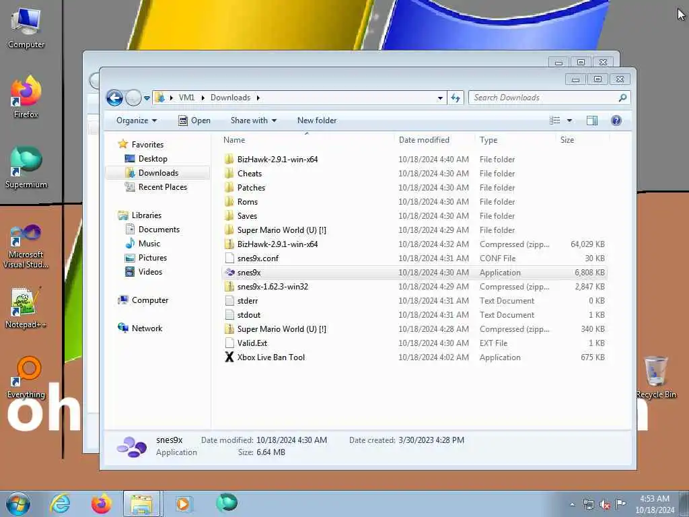
Task: Open the Windows Start menu
Action: coord(17,504)
